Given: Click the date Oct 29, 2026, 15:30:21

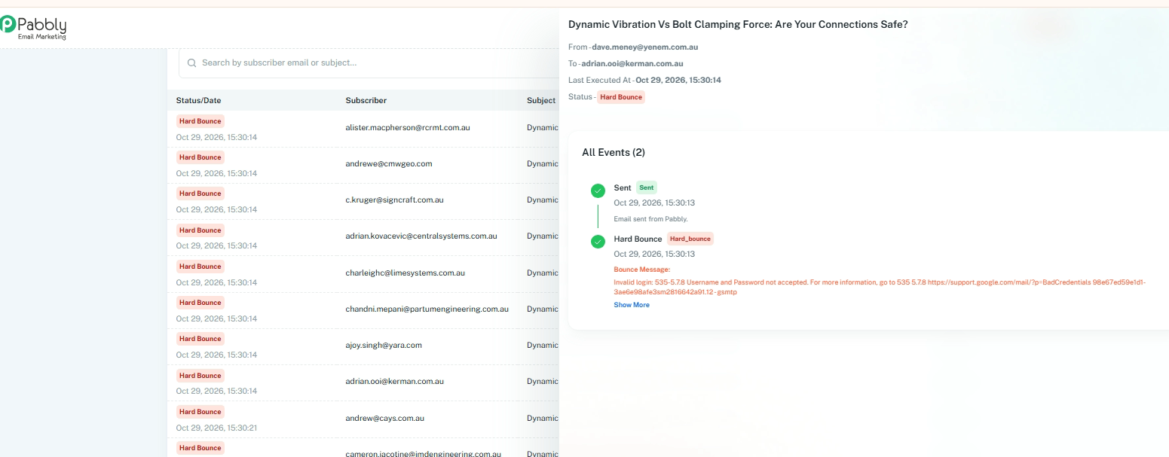Looking at the screenshot, I should 216,428.
